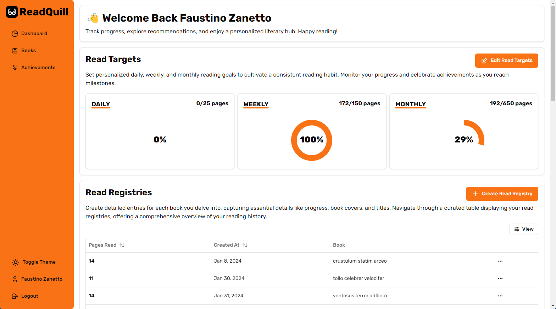Click the Books icon in sidebar
This screenshot has height=309, width=556.
tap(15, 51)
